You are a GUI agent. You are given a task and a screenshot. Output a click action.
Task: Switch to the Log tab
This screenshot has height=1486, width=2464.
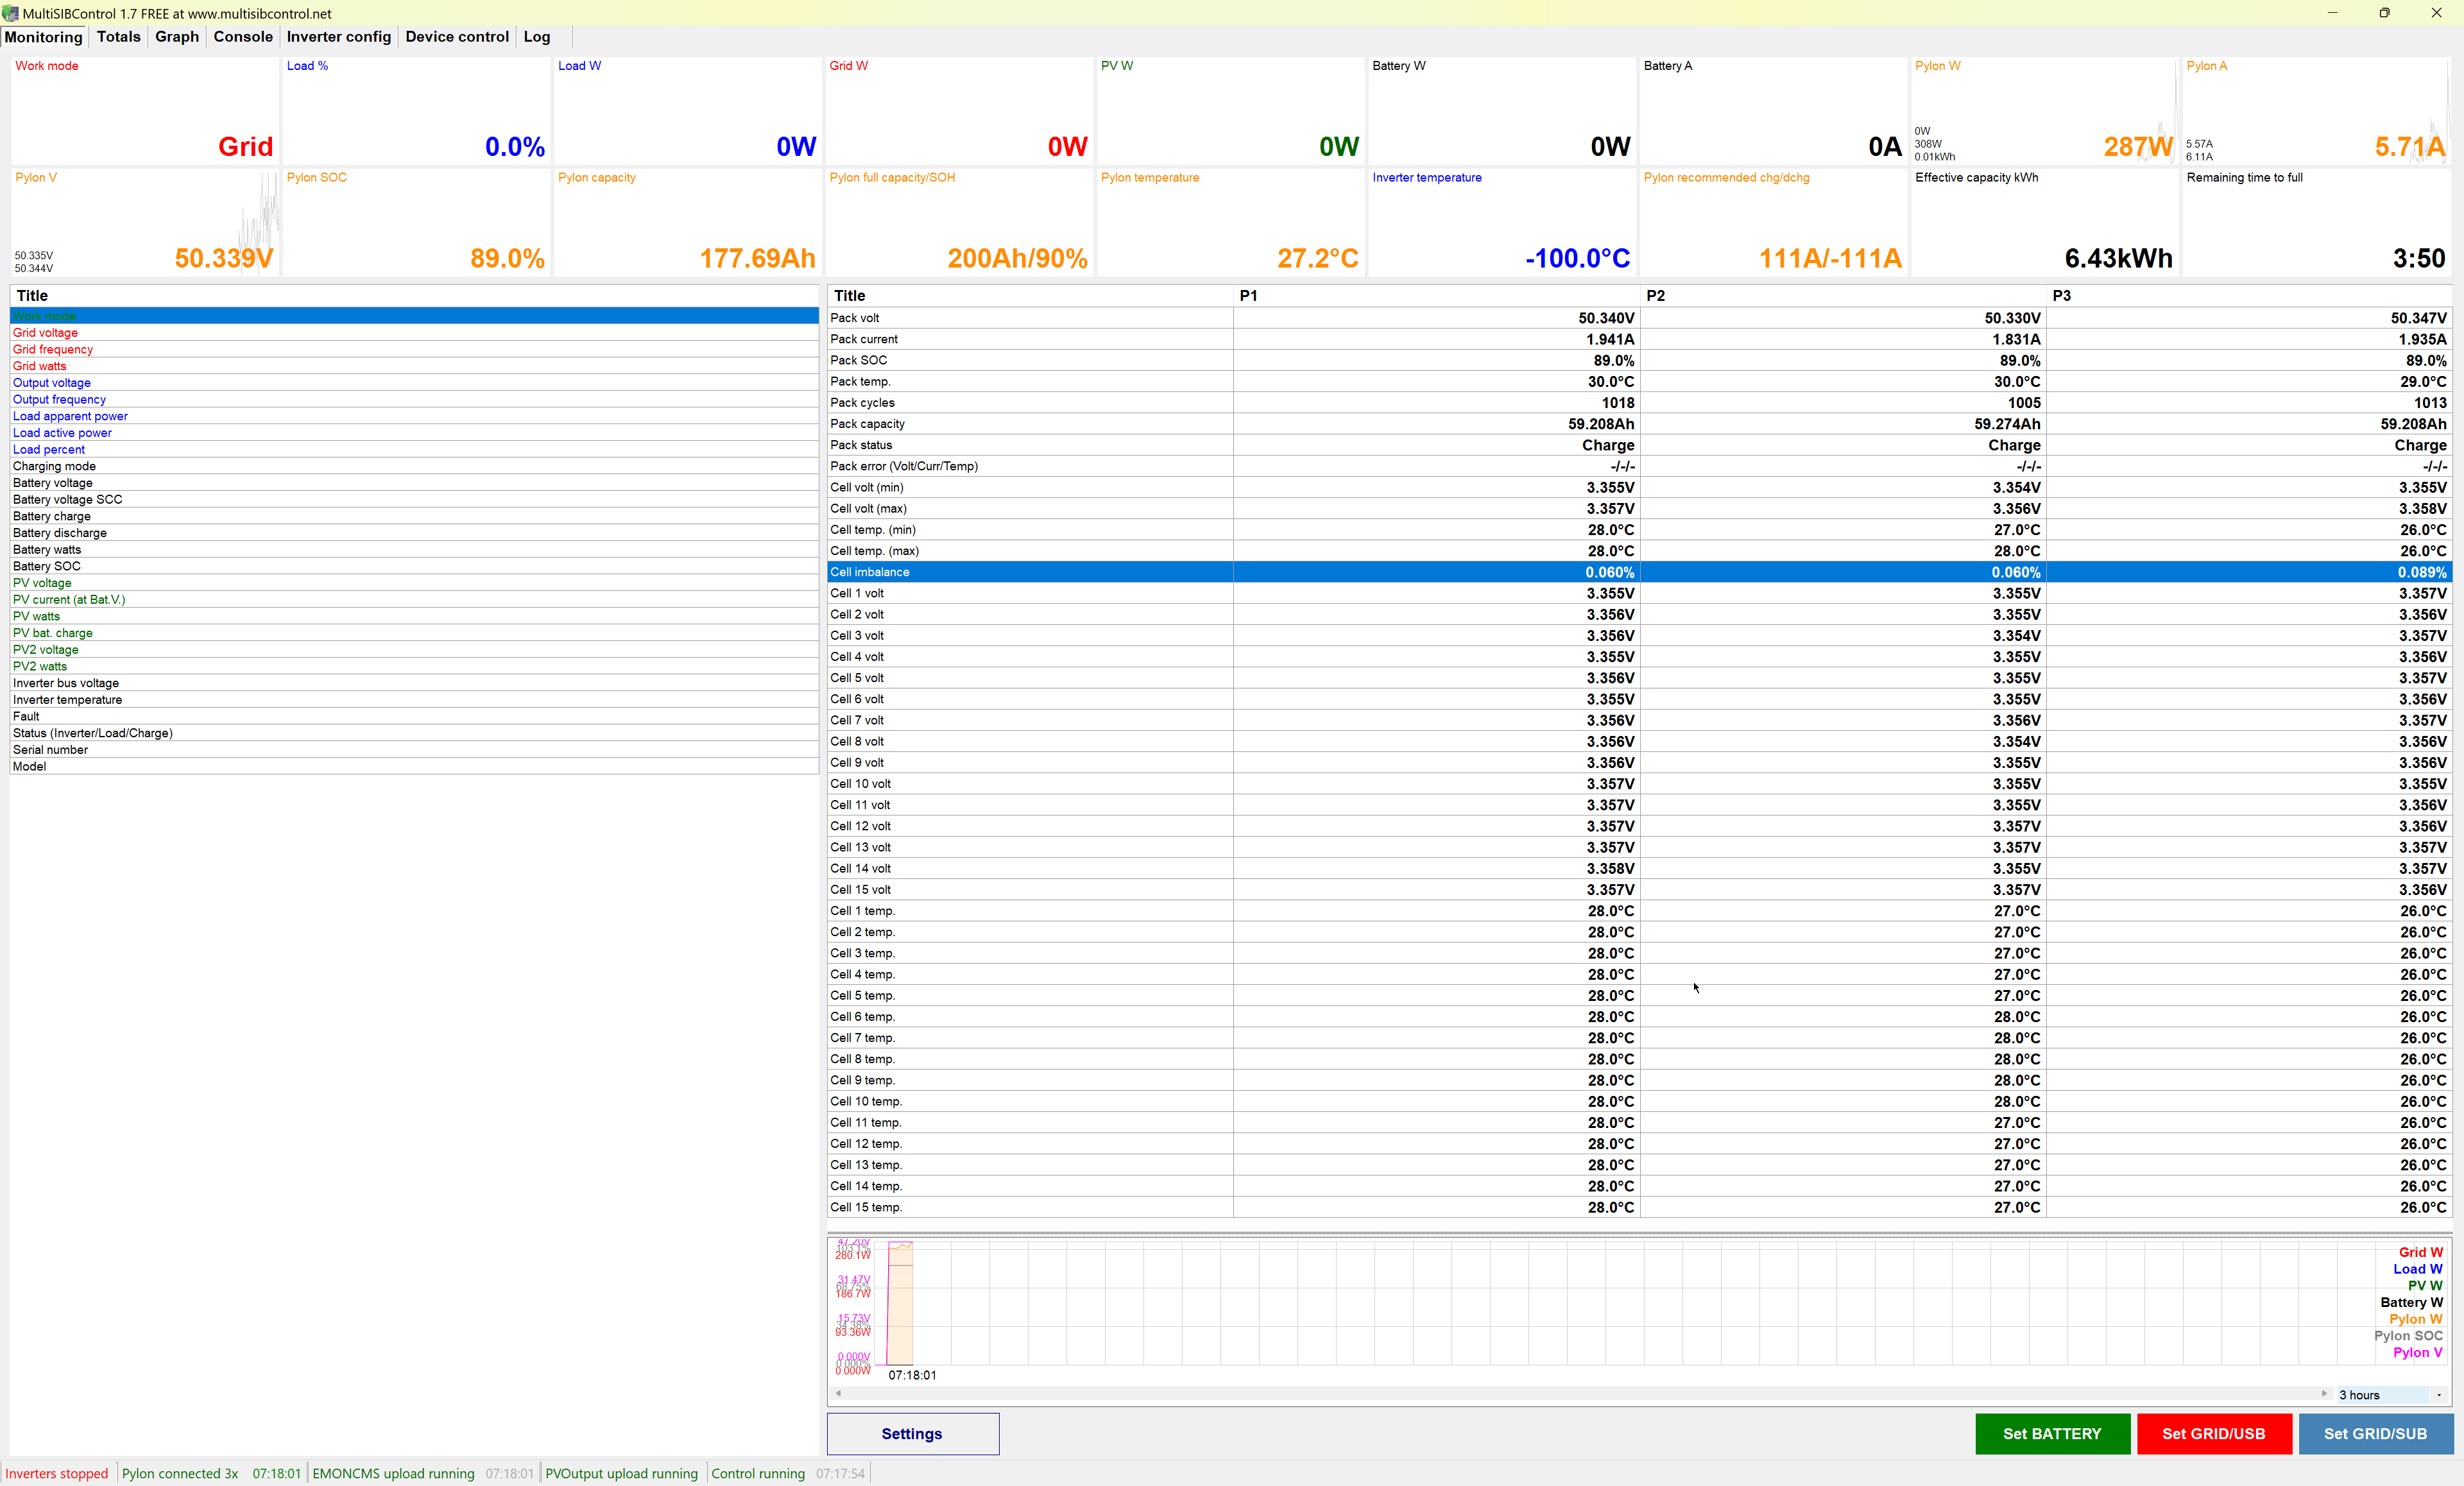pos(537,37)
